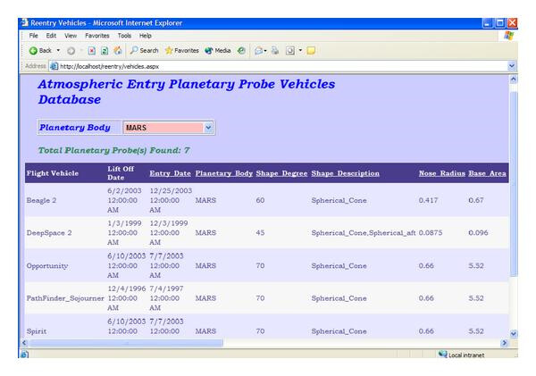This screenshot has height=376, width=536.
Task: Select the Spirit vehicle cell
Action: point(37,331)
